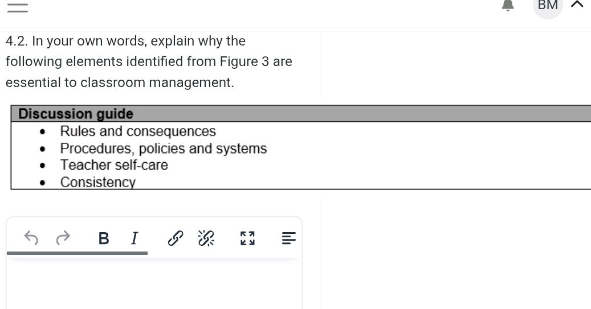Collapse the chevron beside the BM avatar
This screenshot has height=309, width=591.
coord(577,5)
